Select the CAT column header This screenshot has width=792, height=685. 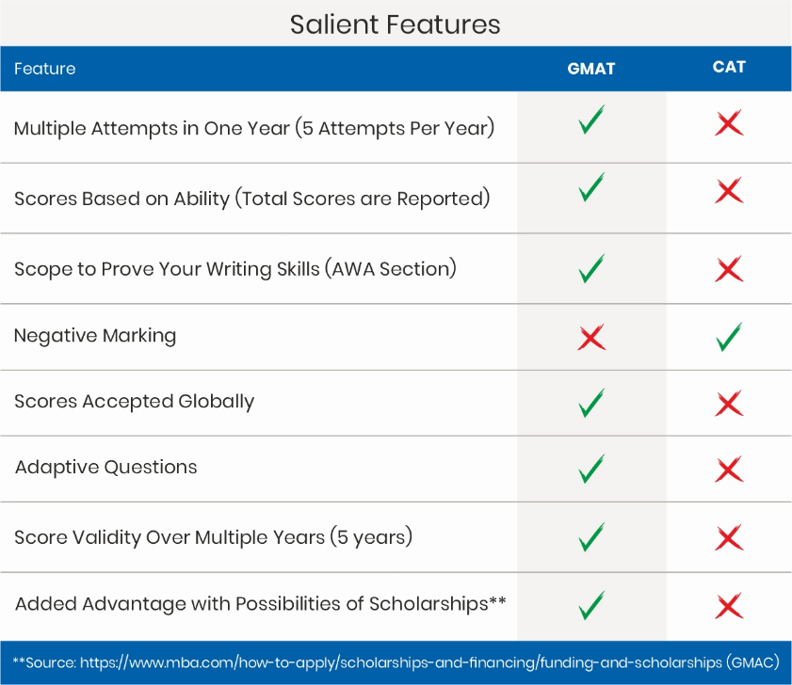[729, 67]
